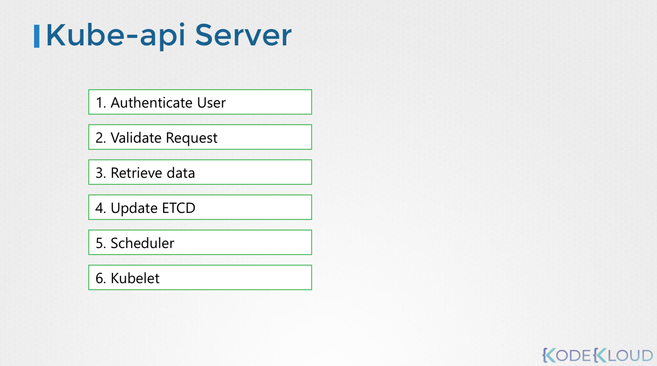Click the word "Server" in the title
The height and width of the screenshot is (366, 657).
pyautogui.click(x=243, y=35)
